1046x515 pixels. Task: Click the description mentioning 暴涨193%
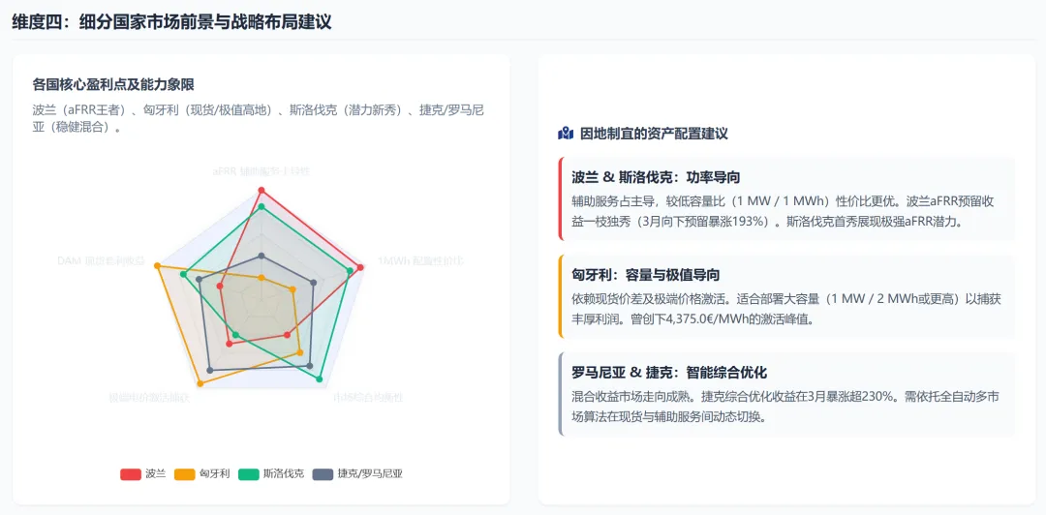(784, 213)
